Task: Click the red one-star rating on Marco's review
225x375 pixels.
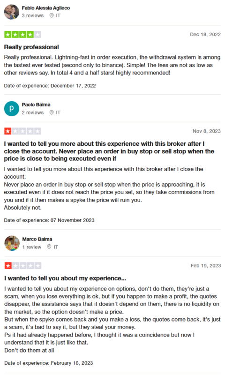Action: [22, 265]
